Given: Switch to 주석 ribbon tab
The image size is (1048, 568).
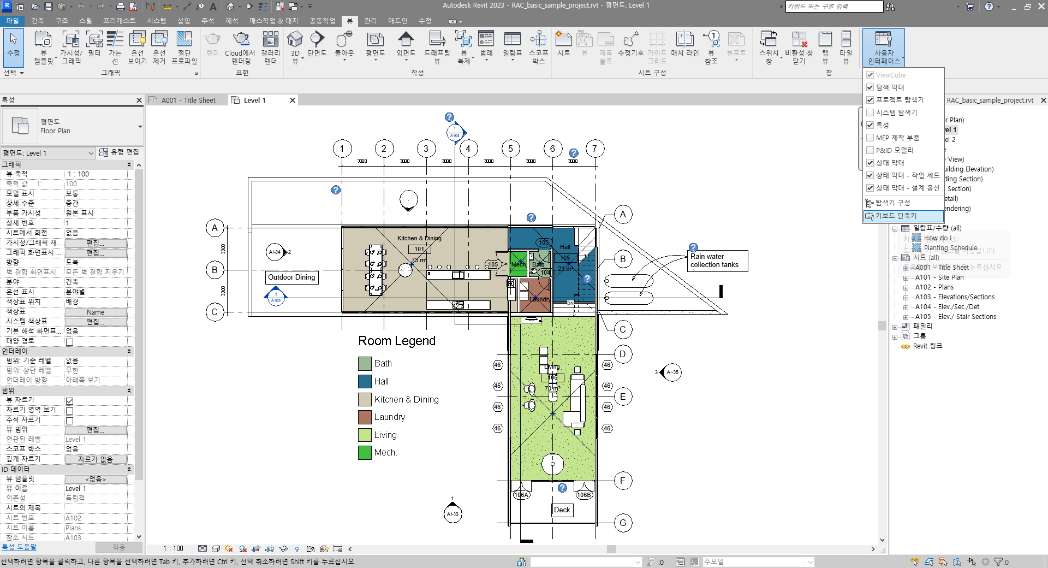Looking at the screenshot, I should pyautogui.click(x=208, y=21).
